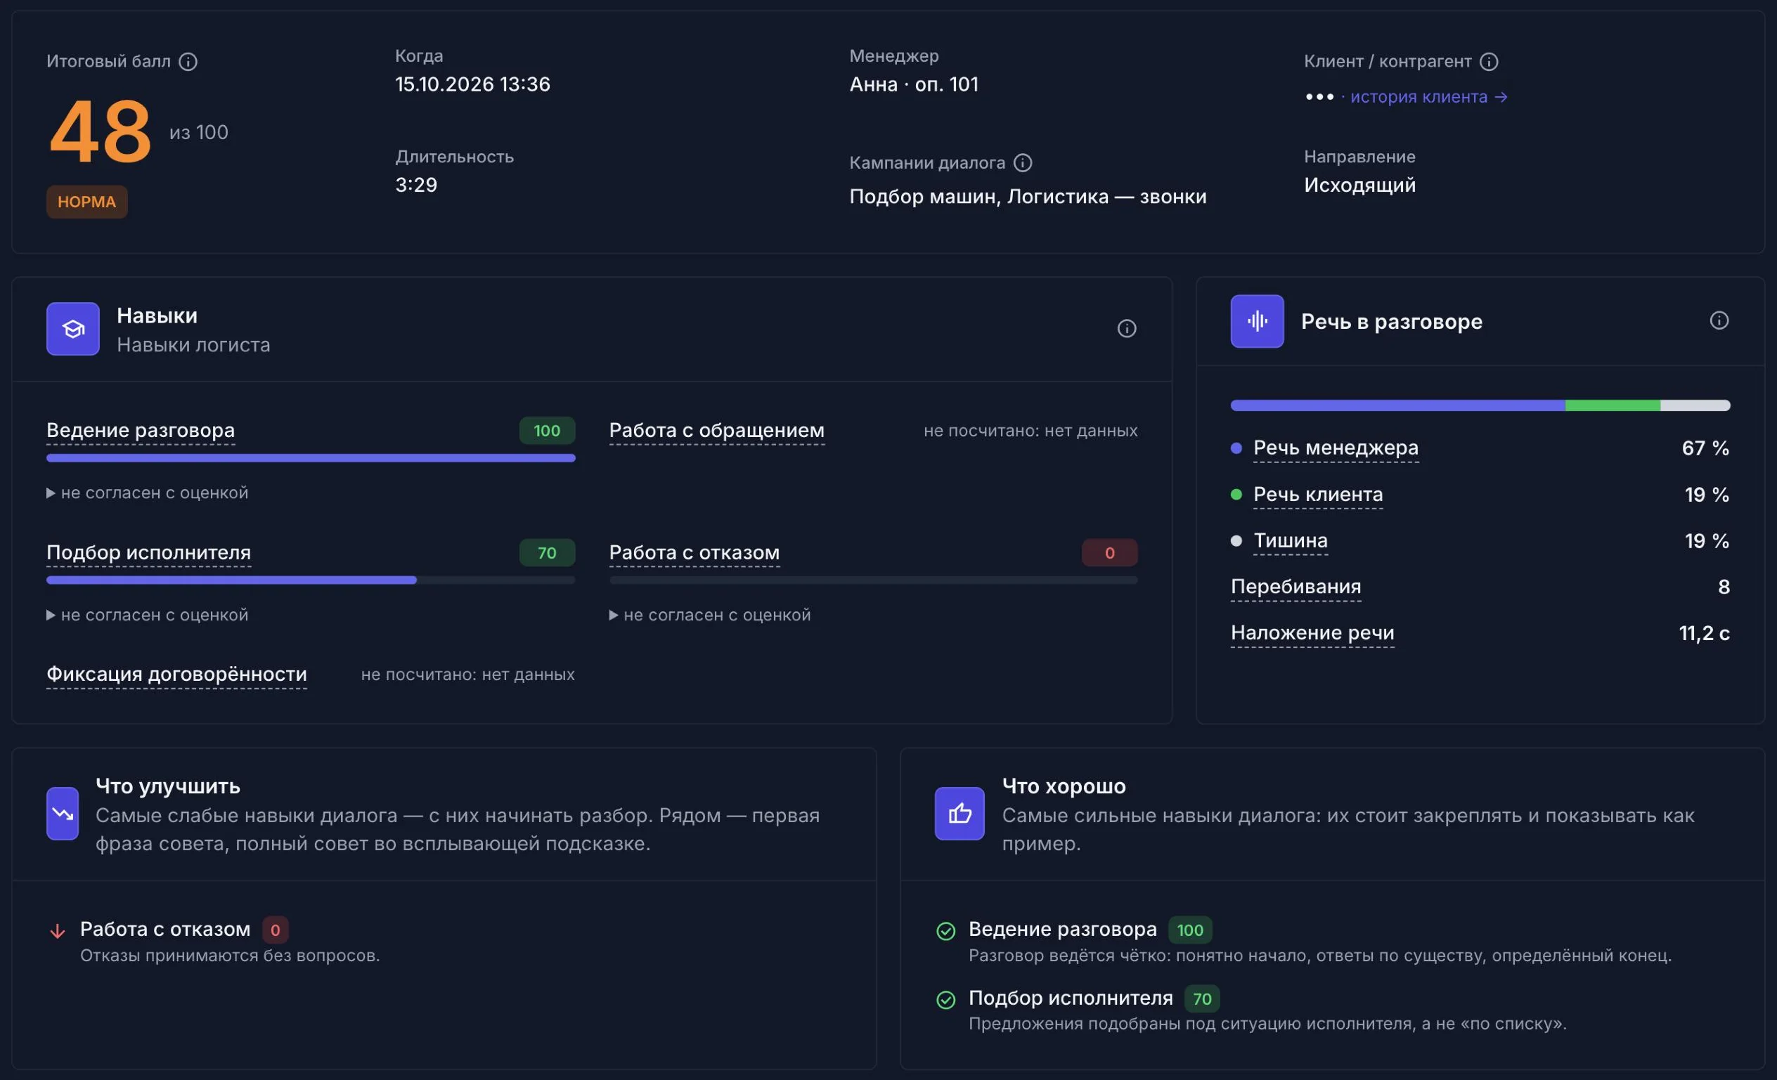The image size is (1777, 1080).
Task: Click the Речь менеджера underlined label
Action: [1336, 448]
